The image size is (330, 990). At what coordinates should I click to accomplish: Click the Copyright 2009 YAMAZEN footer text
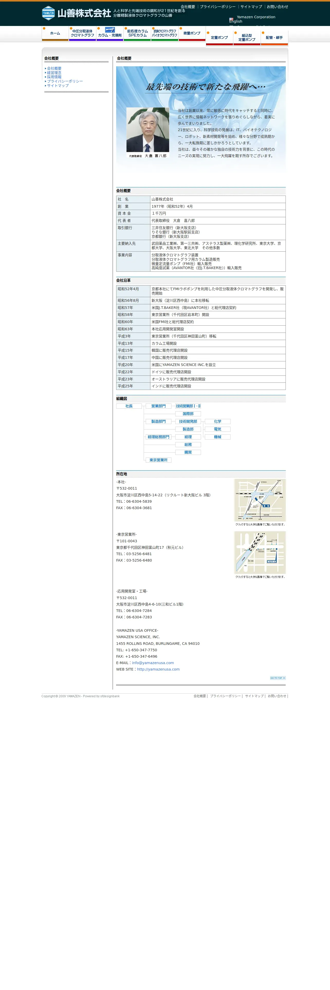pos(80,696)
